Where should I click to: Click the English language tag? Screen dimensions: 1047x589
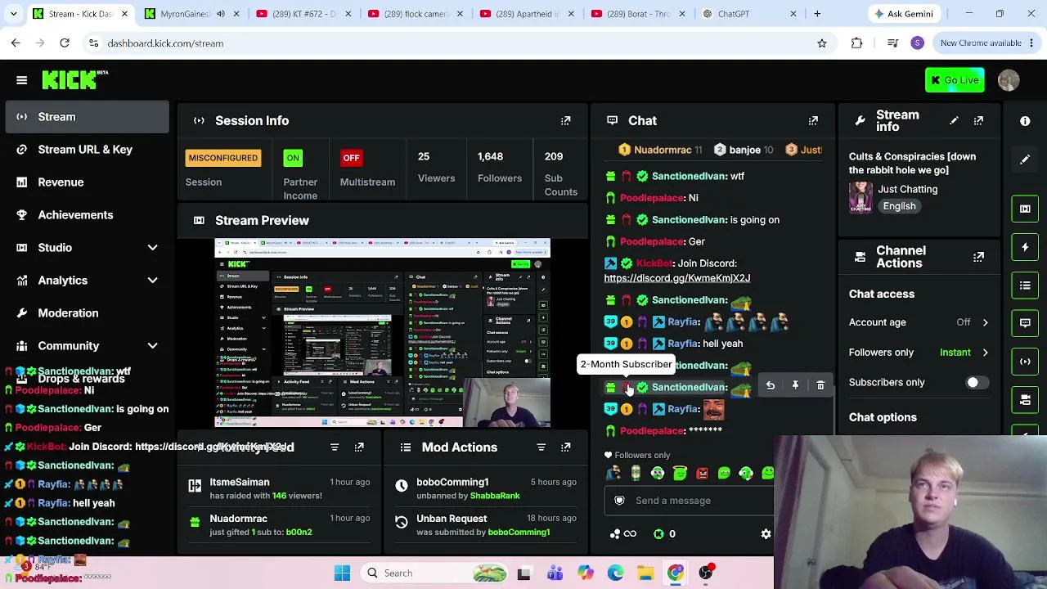pos(899,206)
